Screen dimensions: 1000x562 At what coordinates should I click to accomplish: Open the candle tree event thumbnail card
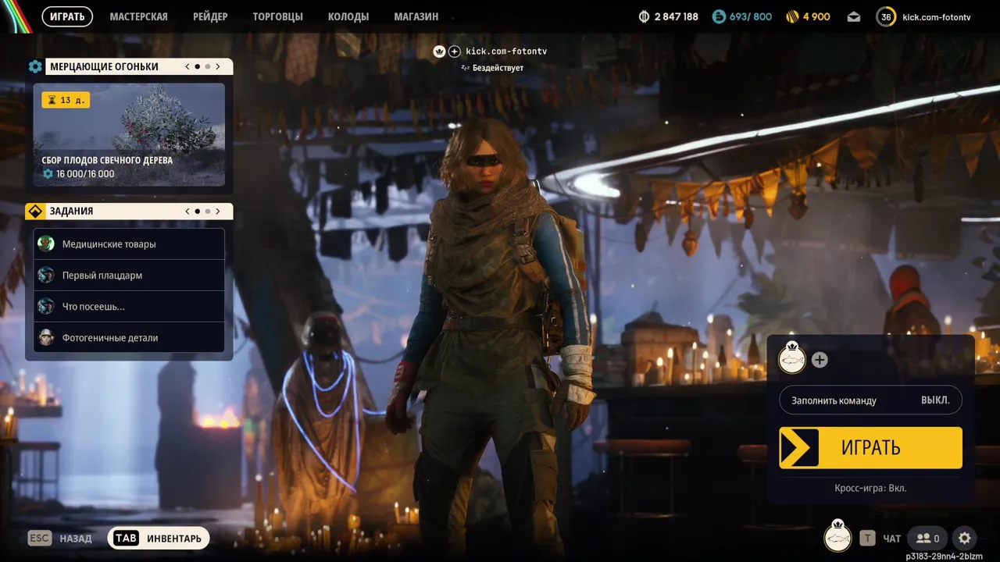pos(129,135)
